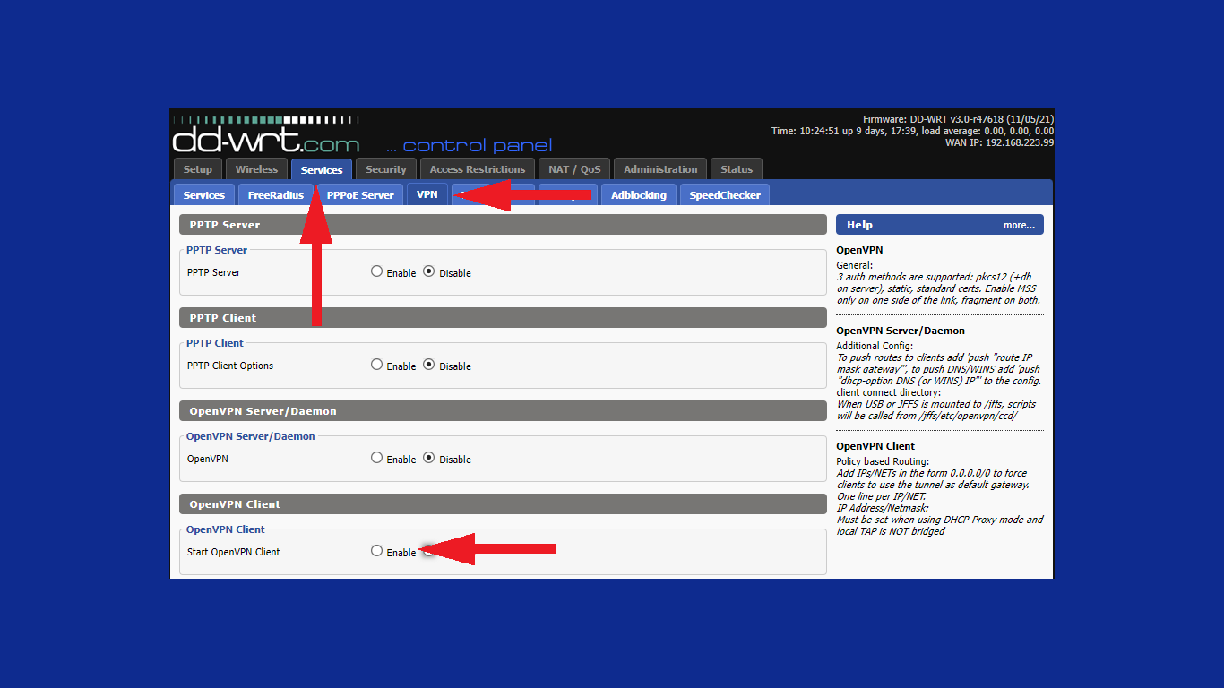Open the Security main tab
The image size is (1224, 688).
pyautogui.click(x=386, y=169)
